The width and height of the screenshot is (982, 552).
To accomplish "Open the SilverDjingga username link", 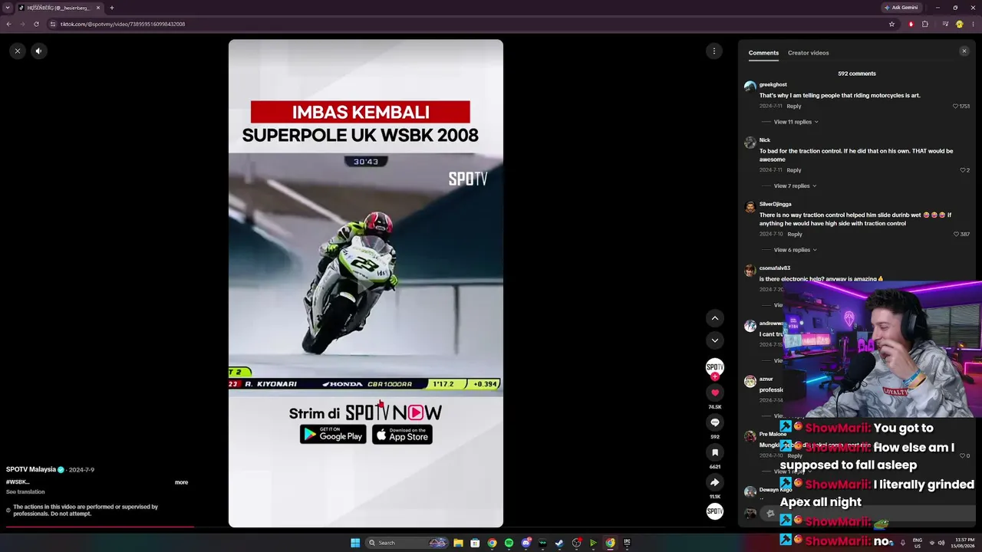I will pyautogui.click(x=776, y=204).
